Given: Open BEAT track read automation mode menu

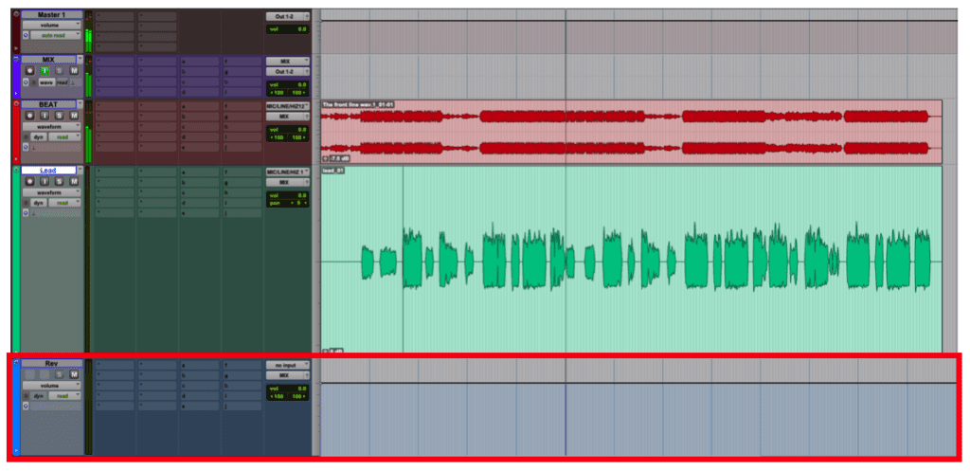Looking at the screenshot, I should coord(65,136).
